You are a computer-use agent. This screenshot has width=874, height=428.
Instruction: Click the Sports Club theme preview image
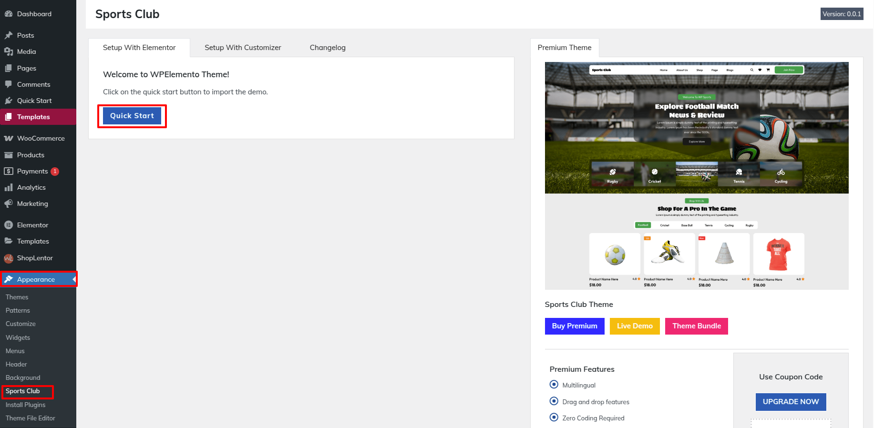(x=697, y=176)
